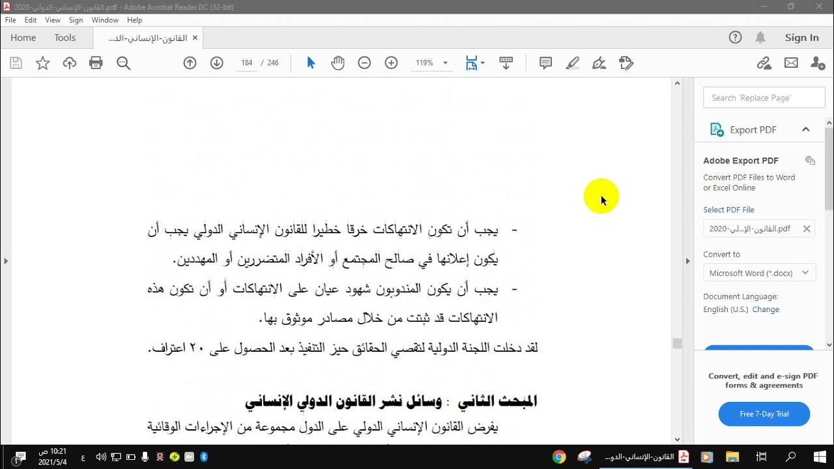
Task: Open the Help menu
Action: point(134,20)
